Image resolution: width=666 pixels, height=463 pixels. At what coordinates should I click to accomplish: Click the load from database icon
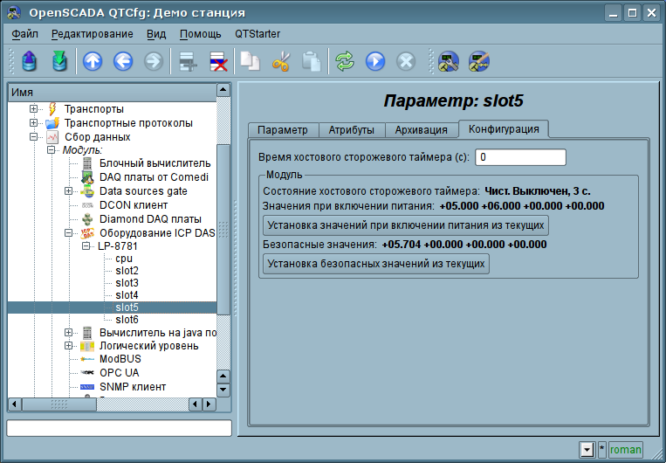click(x=30, y=61)
